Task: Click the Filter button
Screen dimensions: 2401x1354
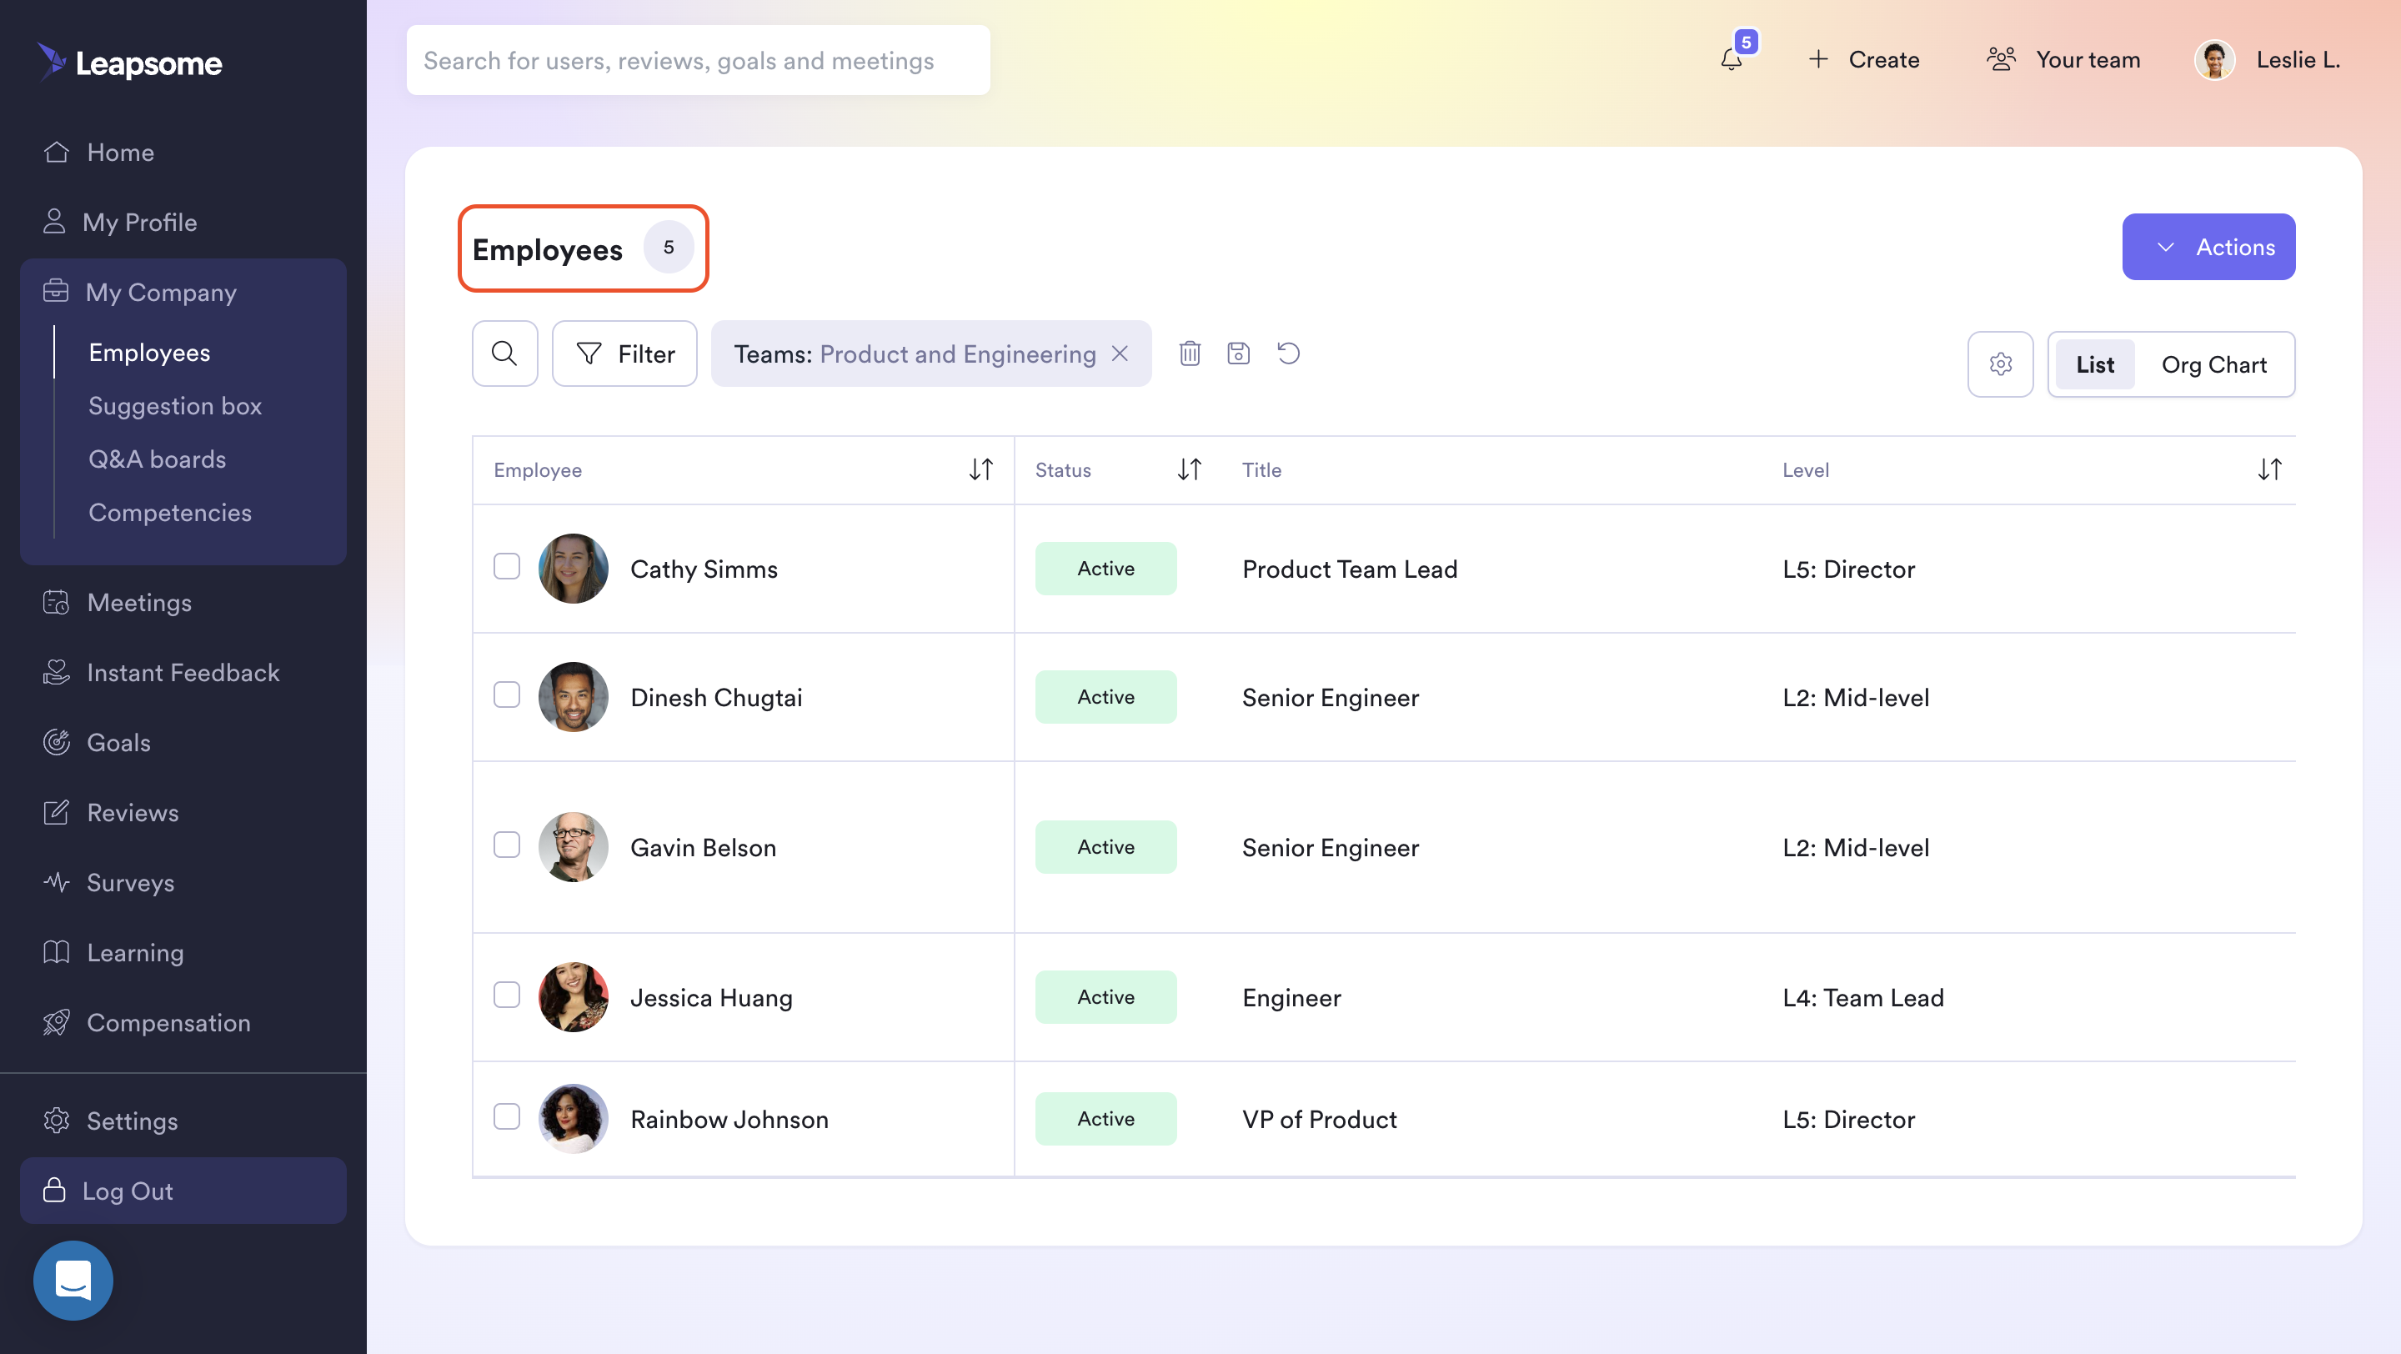Action: point(624,354)
